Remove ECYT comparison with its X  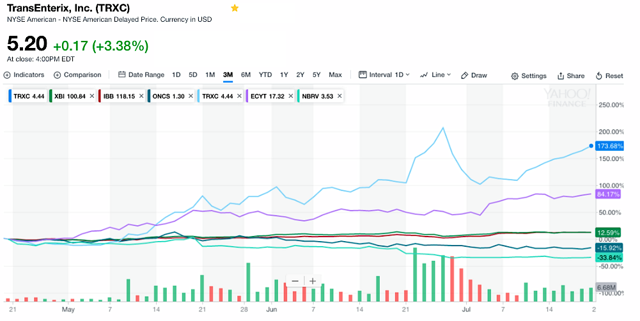coord(291,97)
